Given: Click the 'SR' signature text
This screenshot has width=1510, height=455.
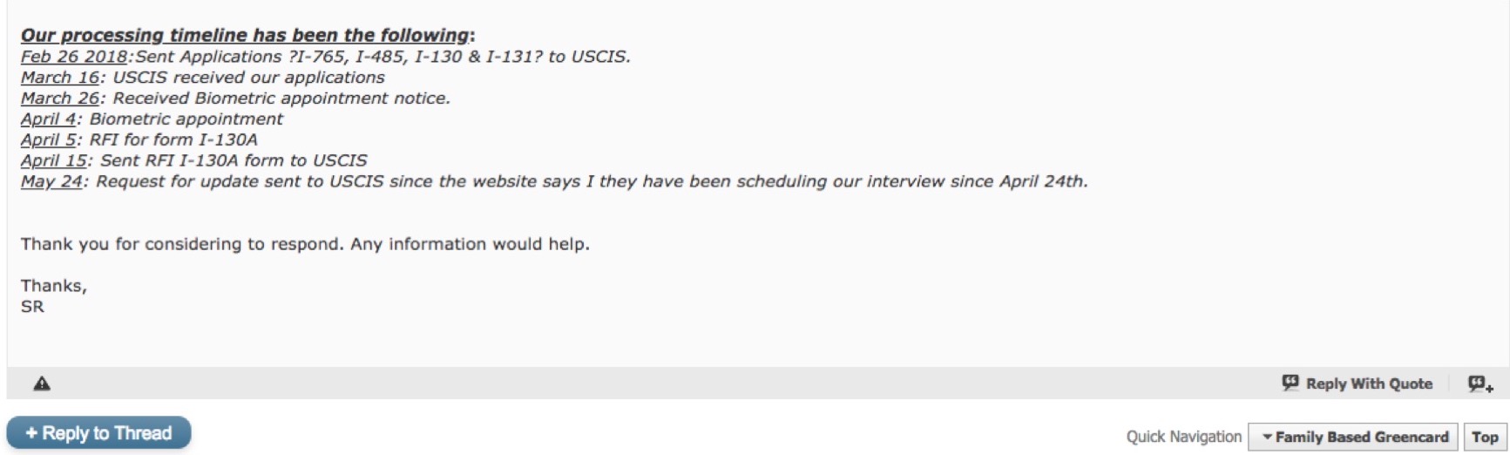Looking at the screenshot, I should [32, 307].
